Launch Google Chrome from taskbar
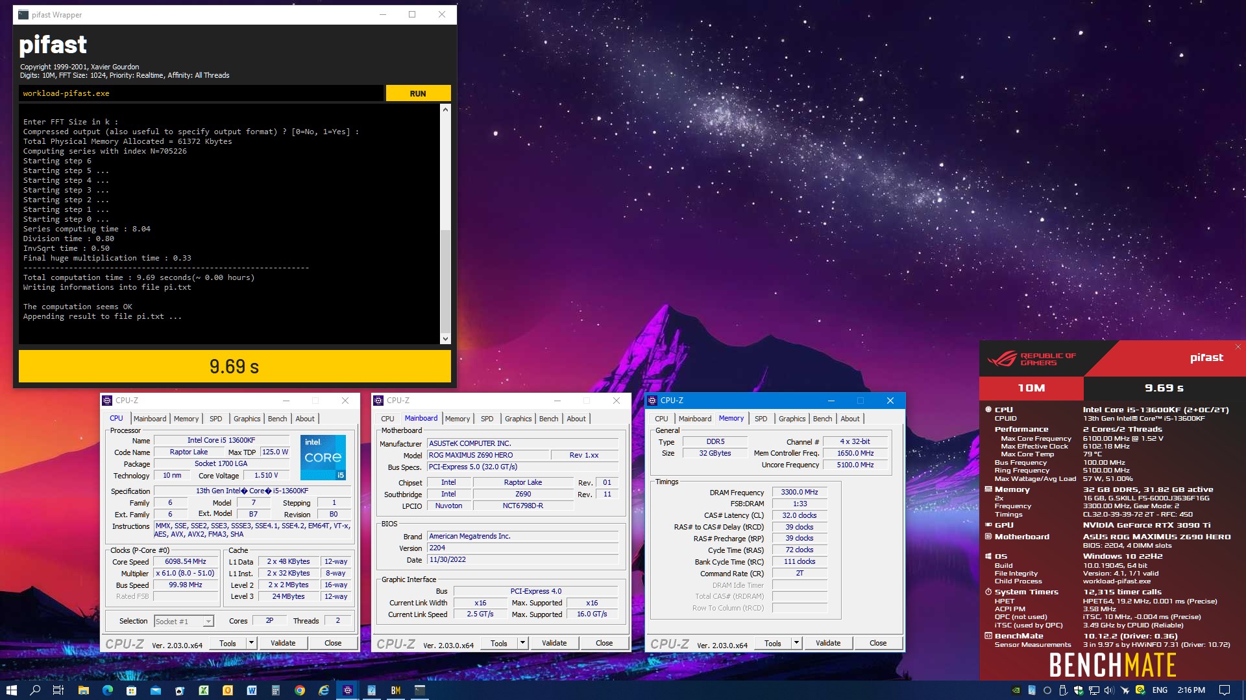 point(299,690)
